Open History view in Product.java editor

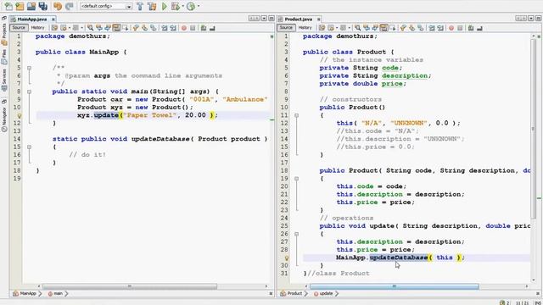coord(305,28)
